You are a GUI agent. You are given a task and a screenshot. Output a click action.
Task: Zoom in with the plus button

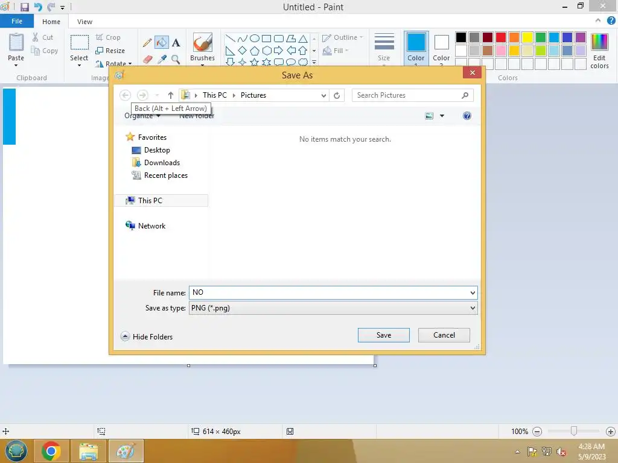tap(611, 432)
